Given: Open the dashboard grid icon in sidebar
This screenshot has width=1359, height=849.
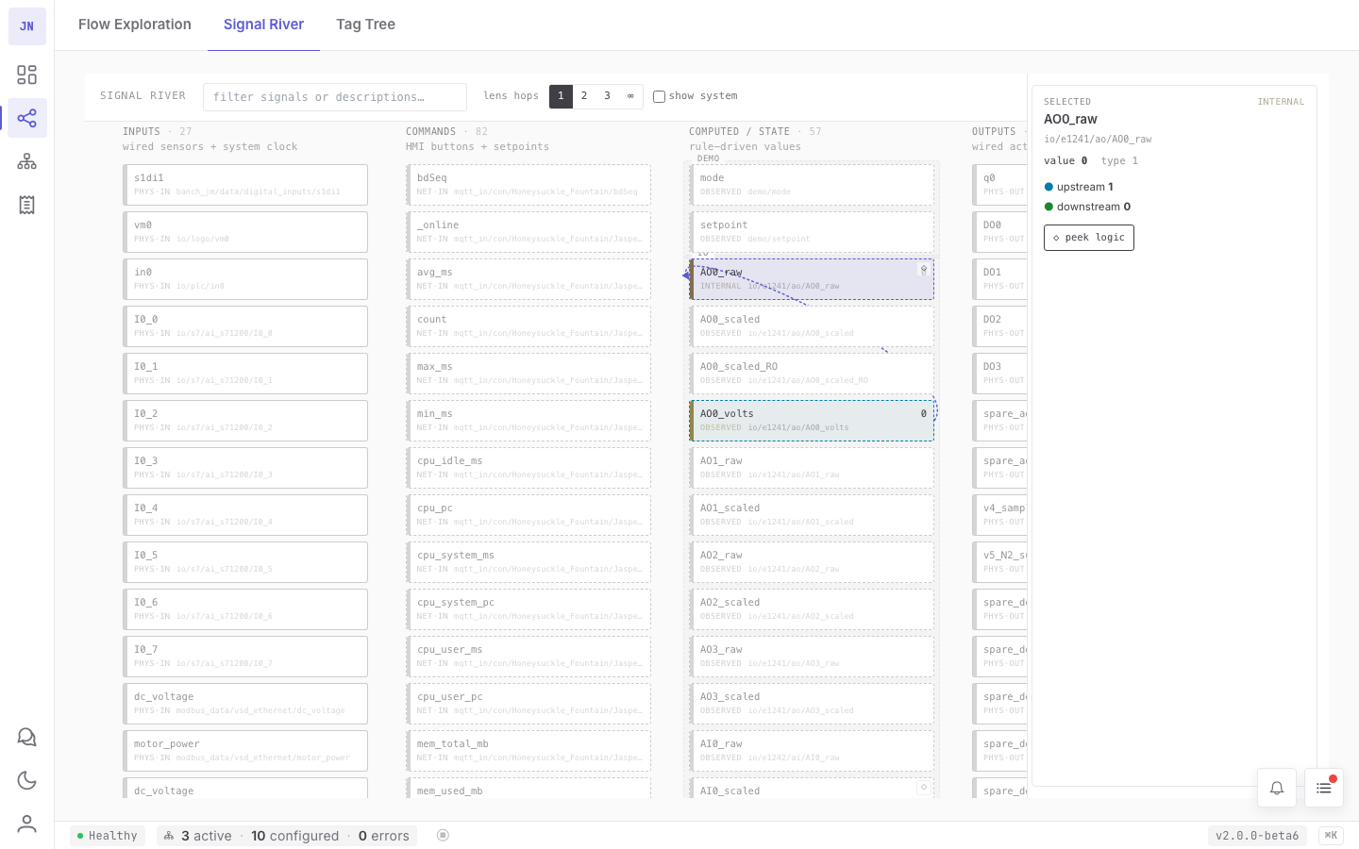Looking at the screenshot, I should (26, 75).
